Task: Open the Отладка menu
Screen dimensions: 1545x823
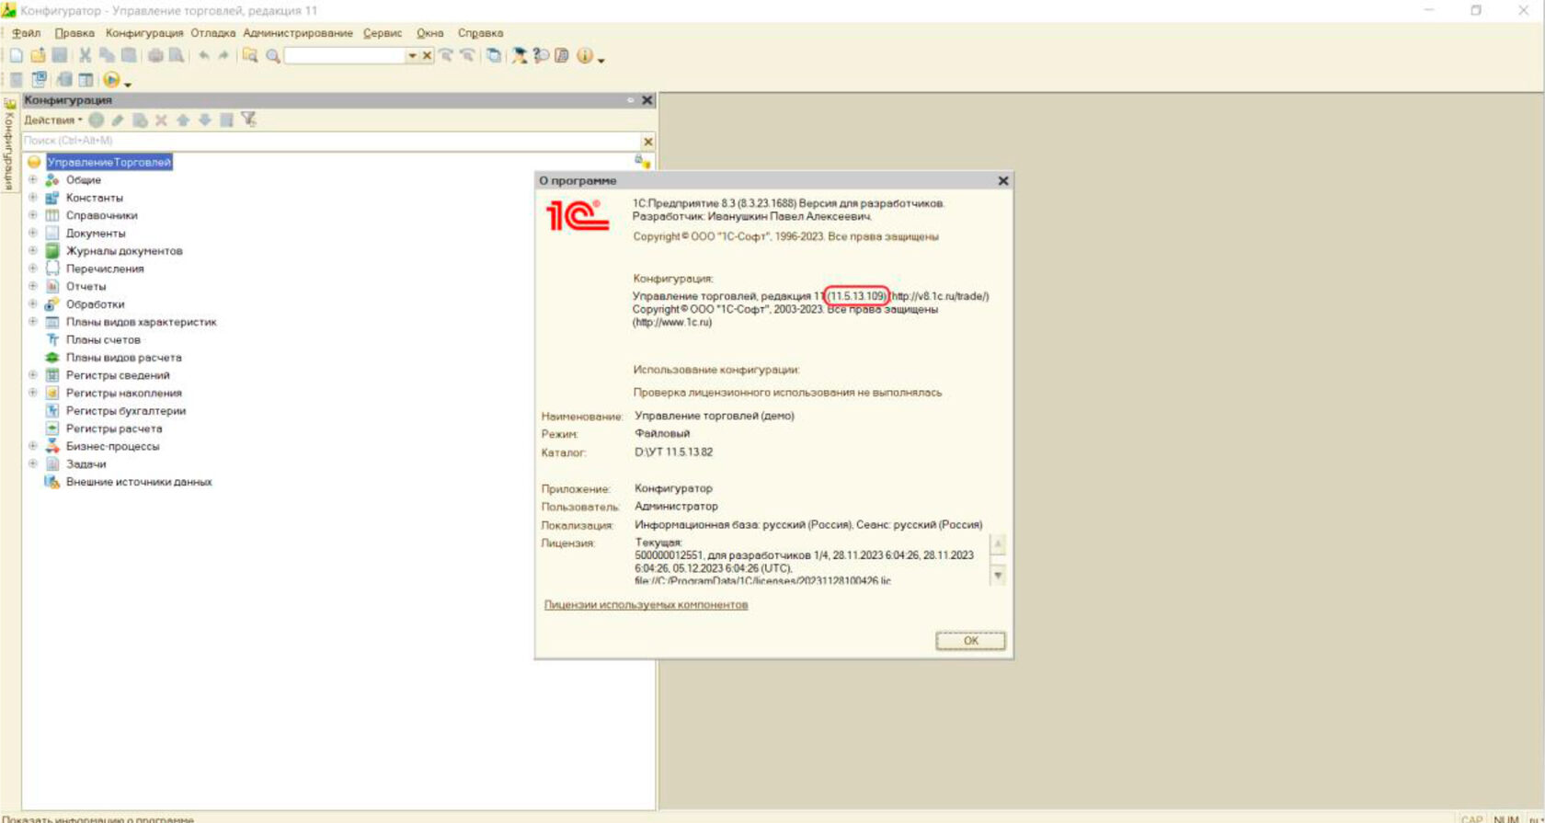Action: (x=213, y=33)
